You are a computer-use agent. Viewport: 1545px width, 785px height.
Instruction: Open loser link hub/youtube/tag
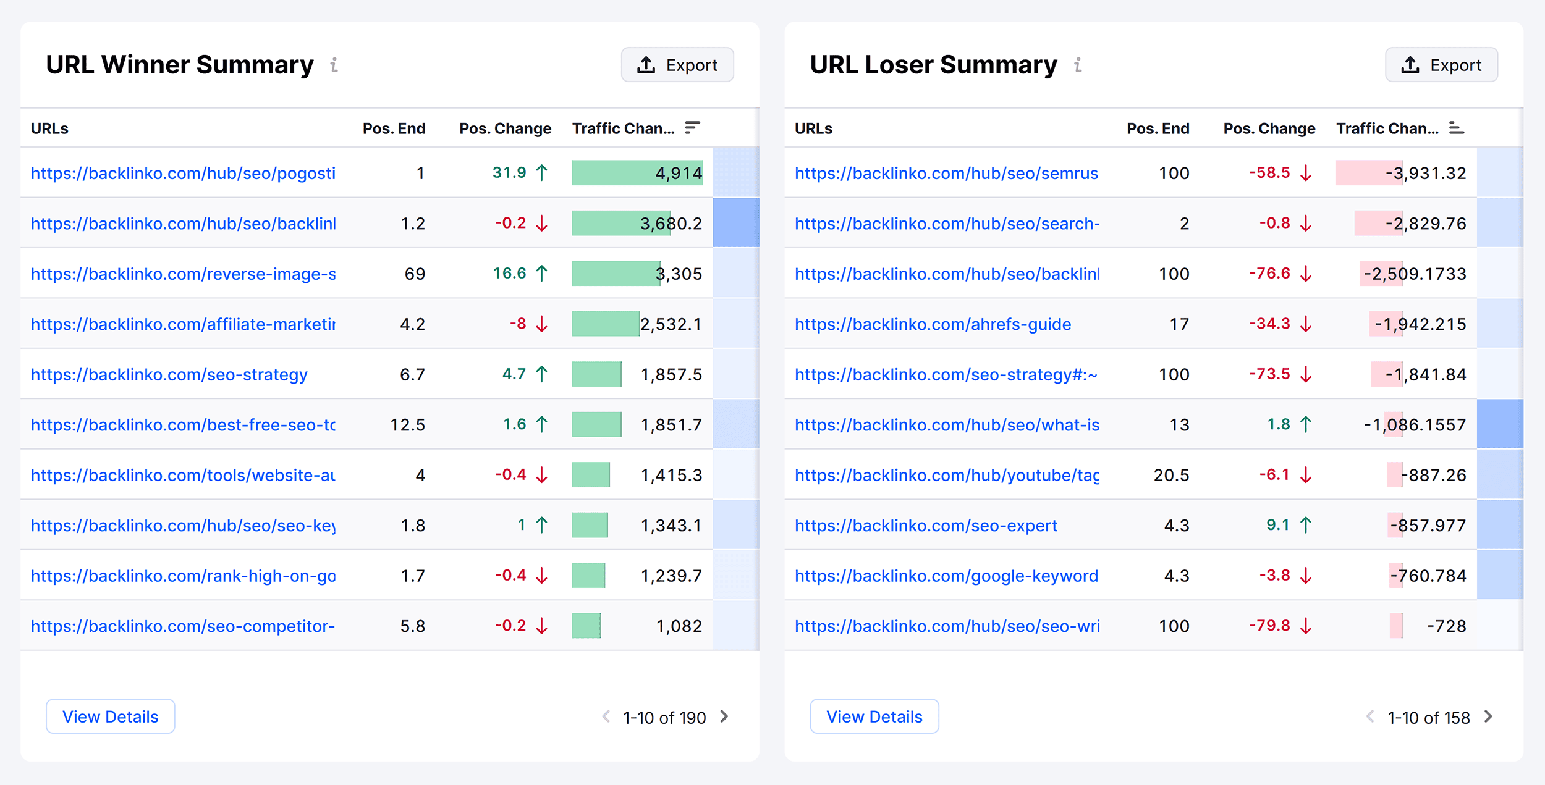[947, 475]
